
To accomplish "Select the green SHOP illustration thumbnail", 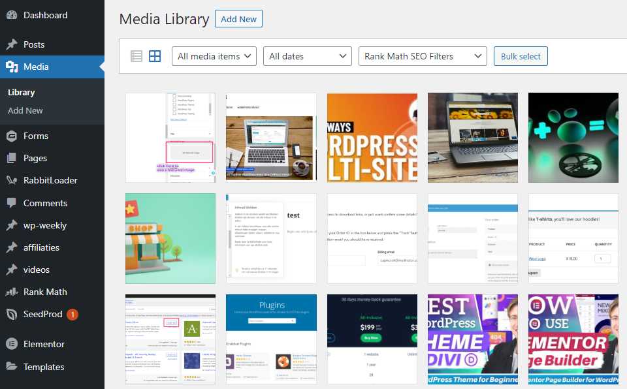I will point(170,239).
